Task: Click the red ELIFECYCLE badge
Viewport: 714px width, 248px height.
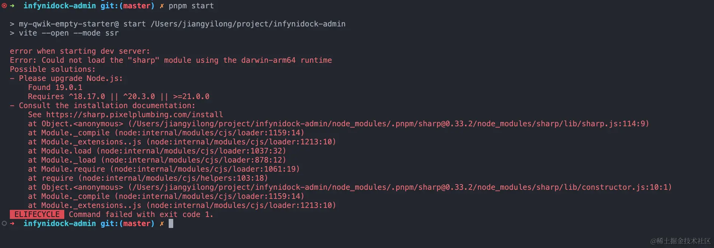Action: [37, 214]
